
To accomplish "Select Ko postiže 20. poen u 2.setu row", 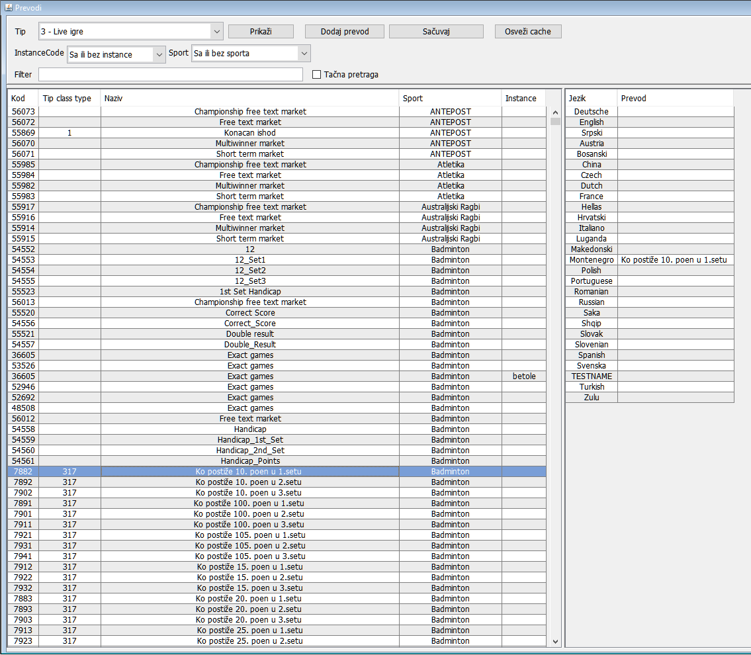I will pyautogui.click(x=277, y=609).
